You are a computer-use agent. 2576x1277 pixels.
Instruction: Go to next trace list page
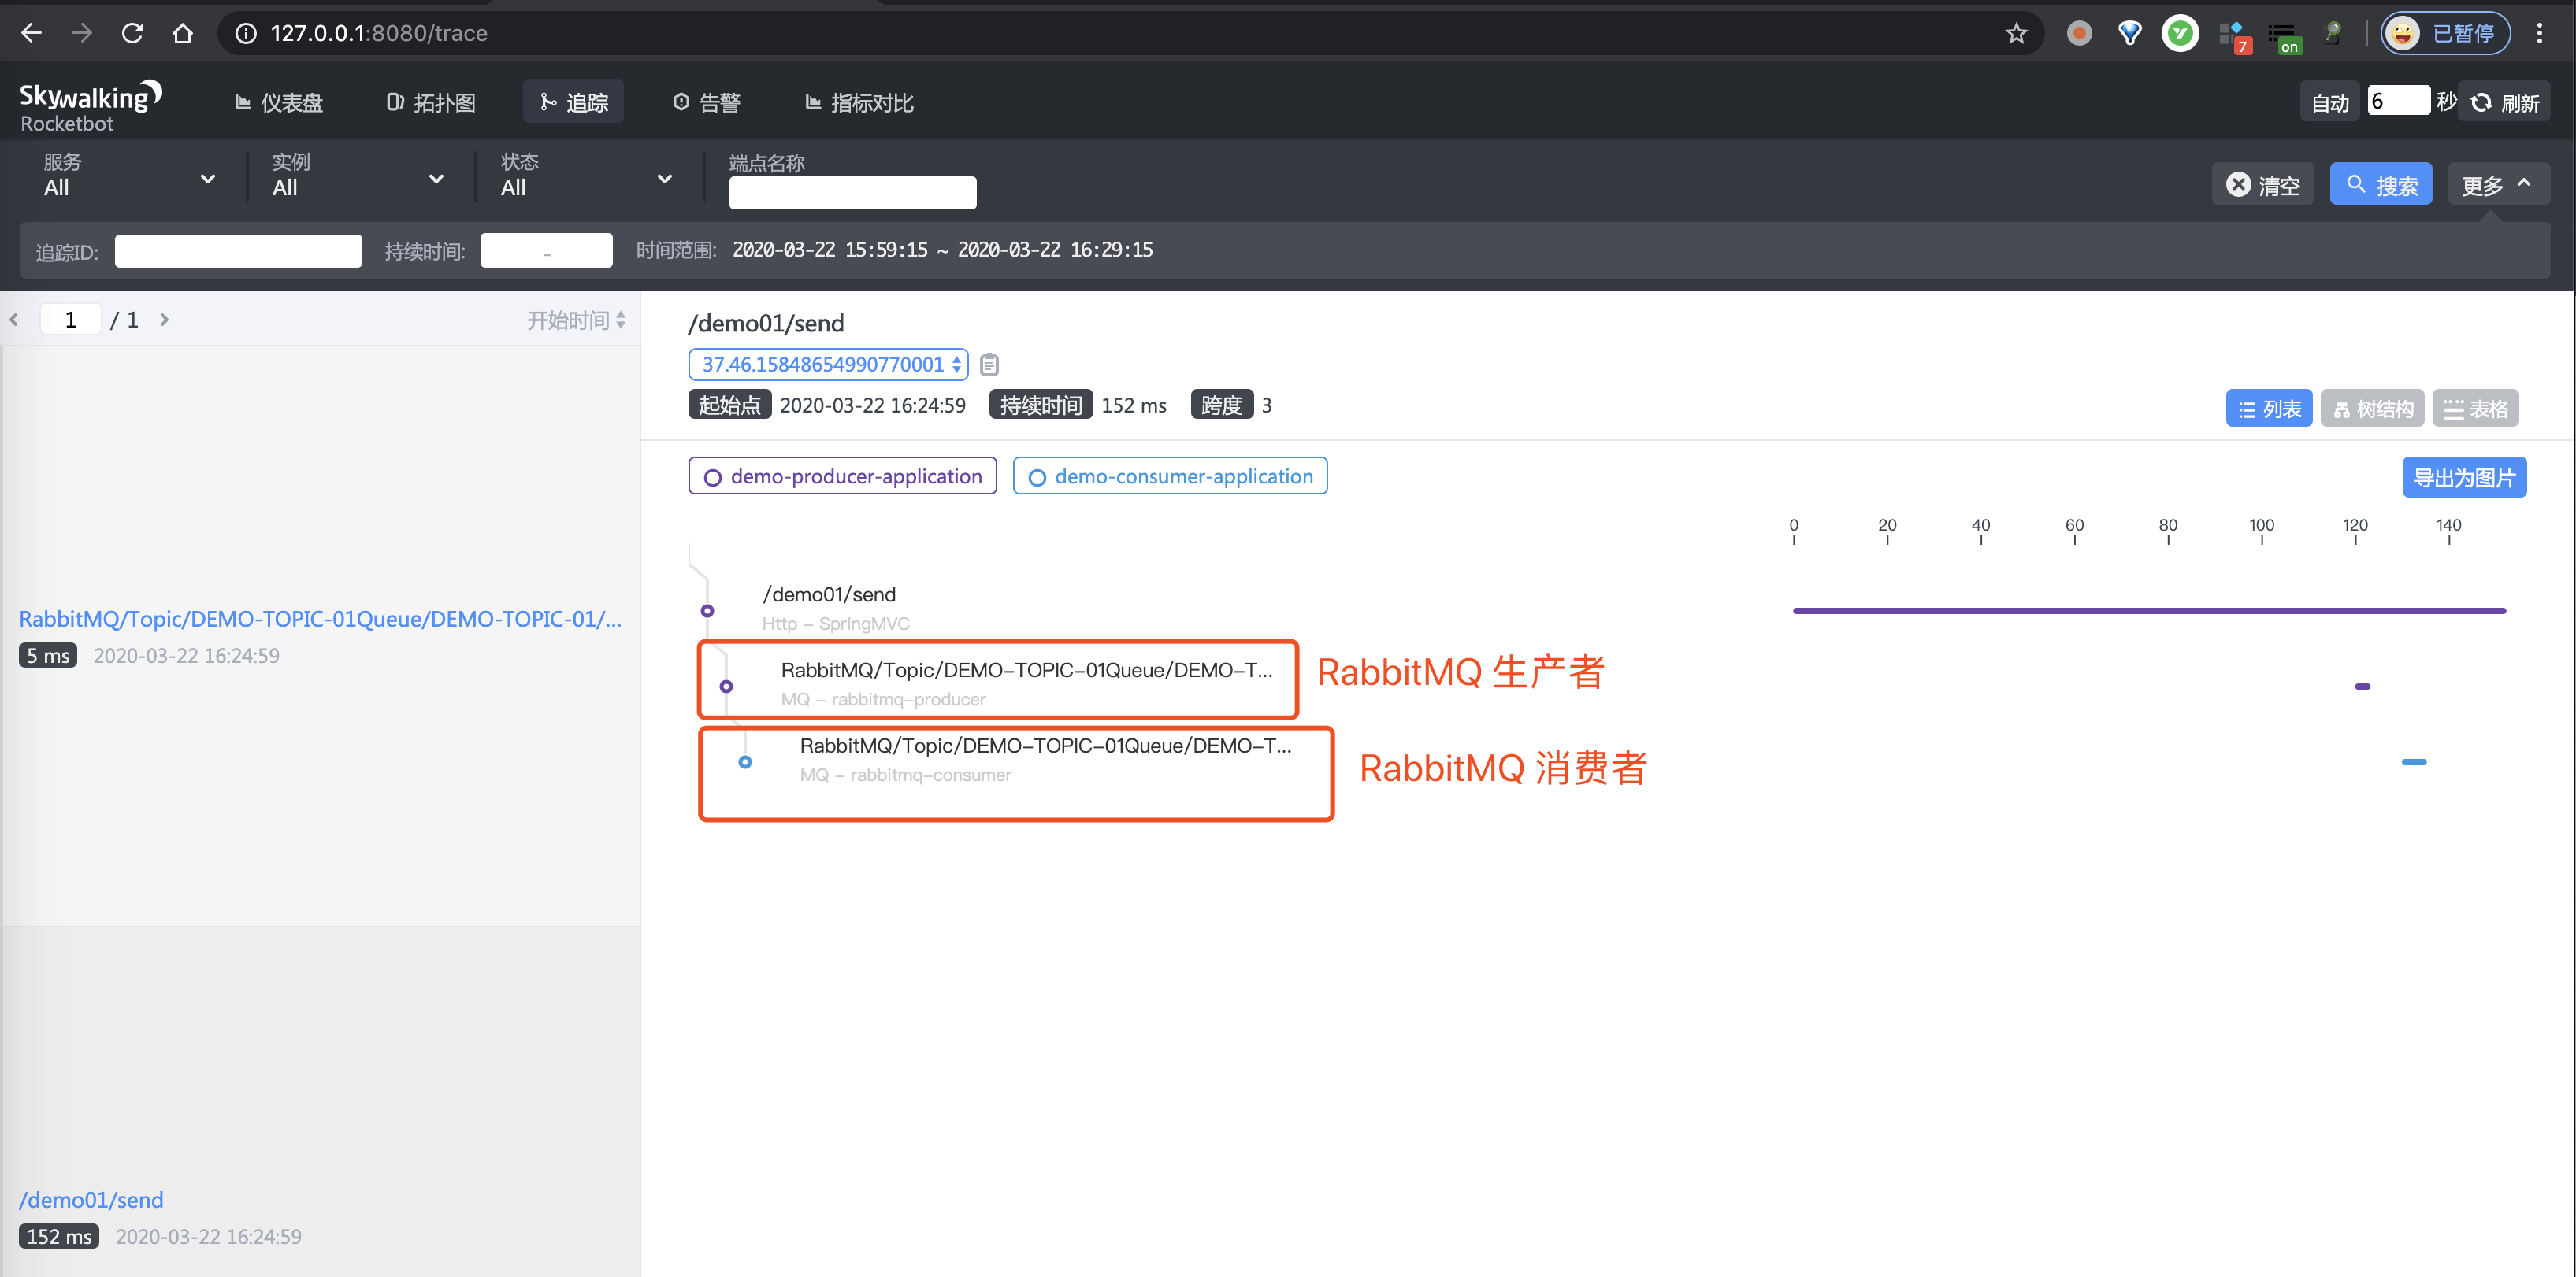pos(164,320)
